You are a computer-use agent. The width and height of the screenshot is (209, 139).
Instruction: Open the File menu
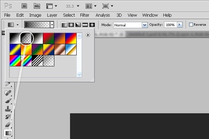coord(7,15)
